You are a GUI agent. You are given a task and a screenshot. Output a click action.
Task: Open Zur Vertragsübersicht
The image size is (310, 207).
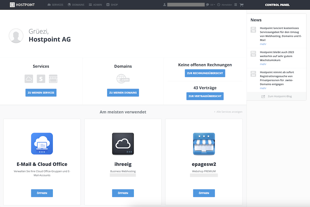pyautogui.click(x=205, y=96)
